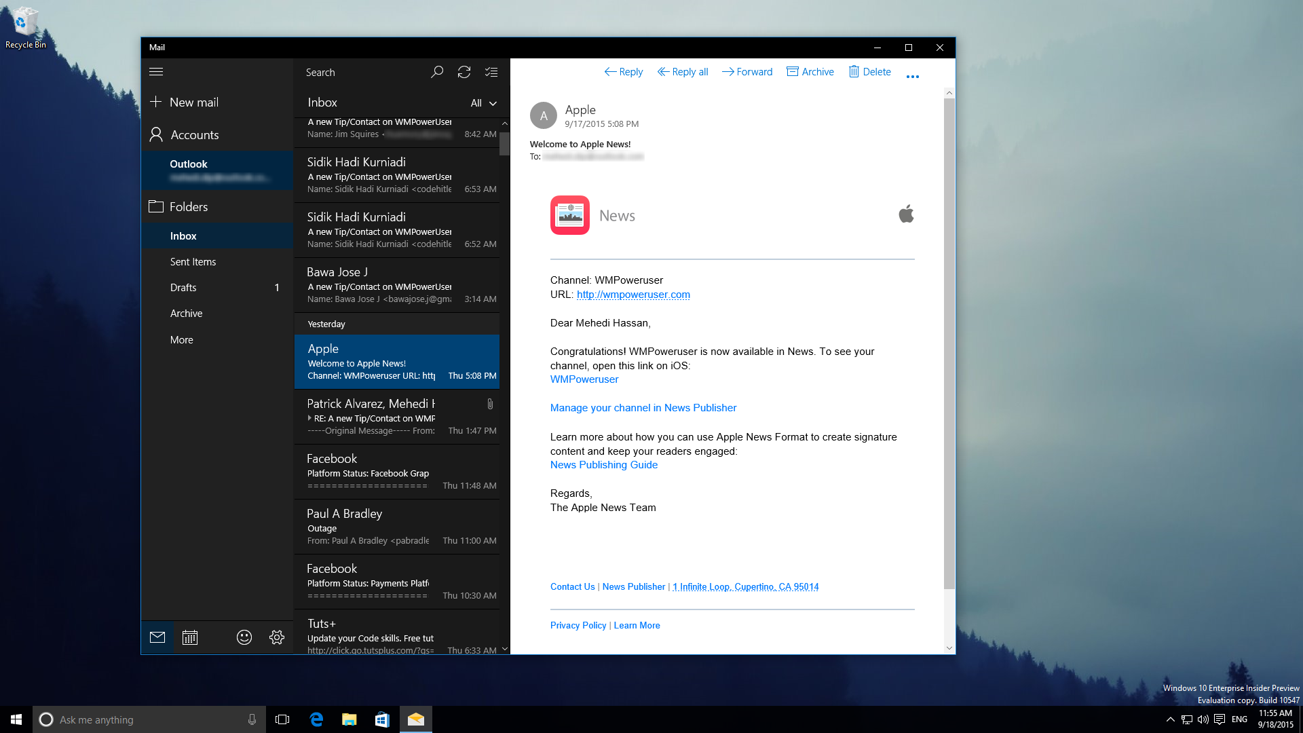Open the wmpoweruser.com URL link
This screenshot has width=1303, height=733.
point(633,295)
